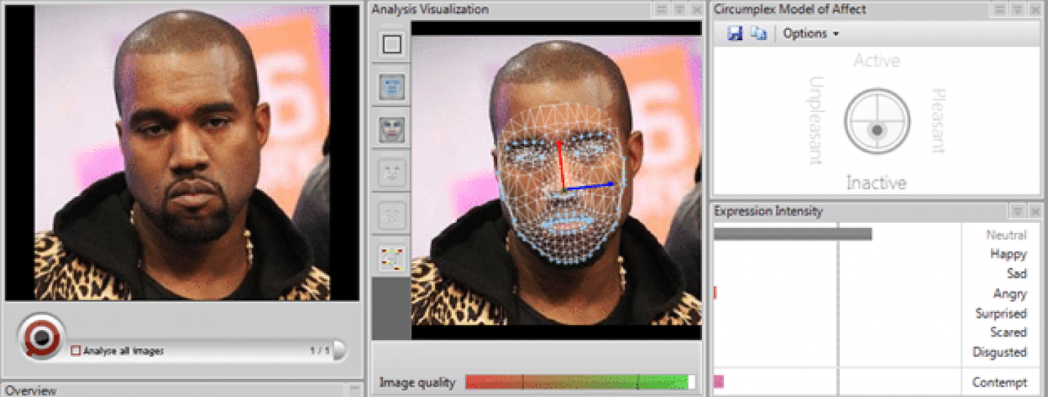The image size is (1048, 397).
Task: Save the Circumplex Model chart
Action: coord(735,33)
